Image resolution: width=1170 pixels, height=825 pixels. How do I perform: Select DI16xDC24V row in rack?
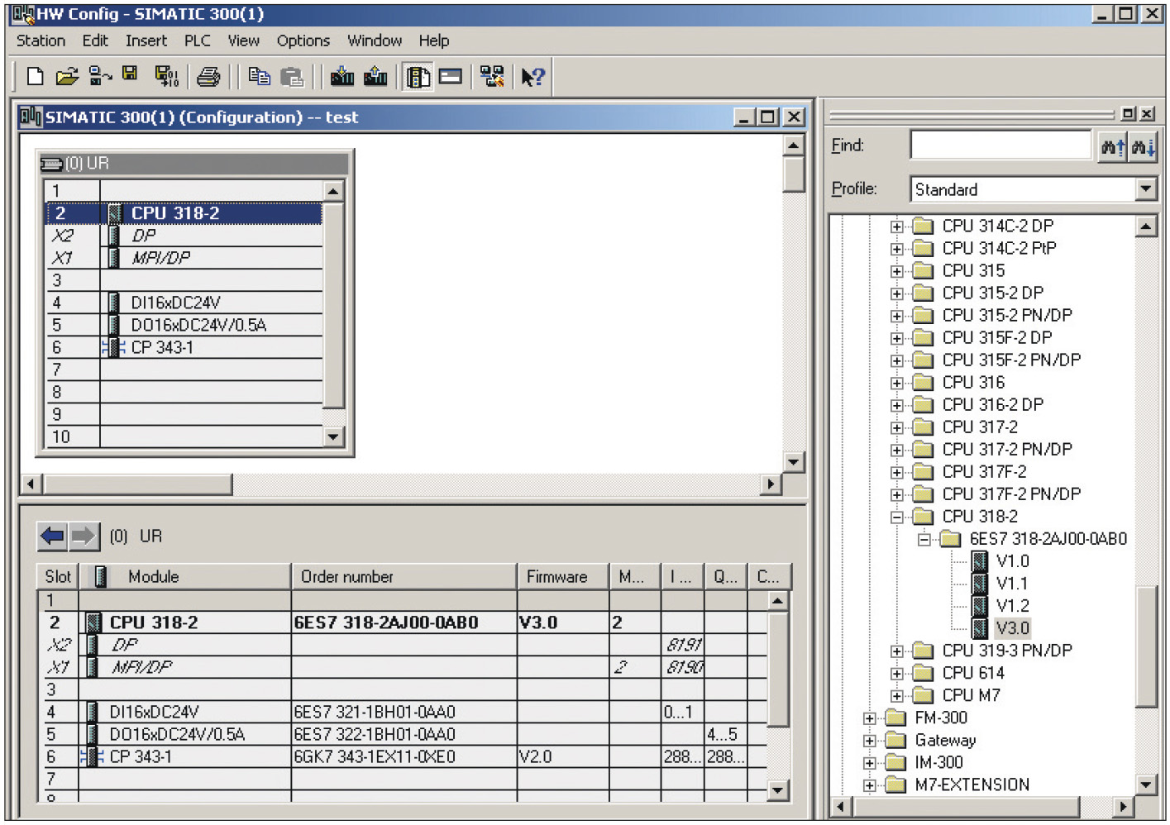coord(184,303)
